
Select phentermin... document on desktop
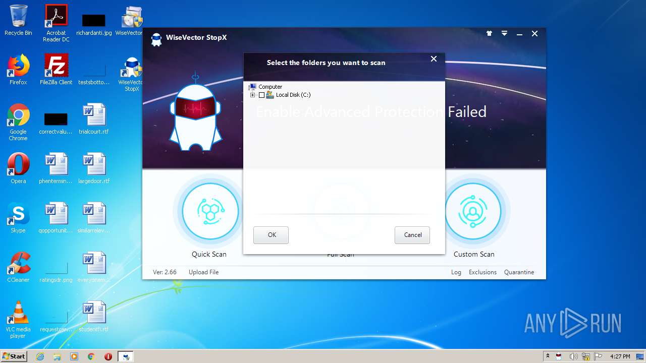point(56,168)
